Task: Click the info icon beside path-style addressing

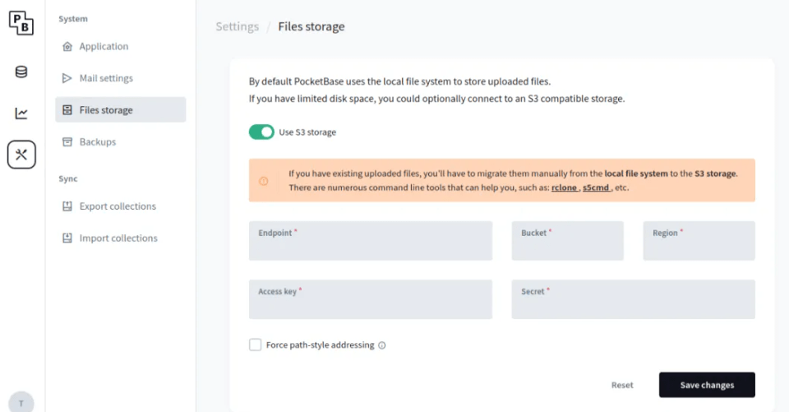Action: [x=382, y=345]
